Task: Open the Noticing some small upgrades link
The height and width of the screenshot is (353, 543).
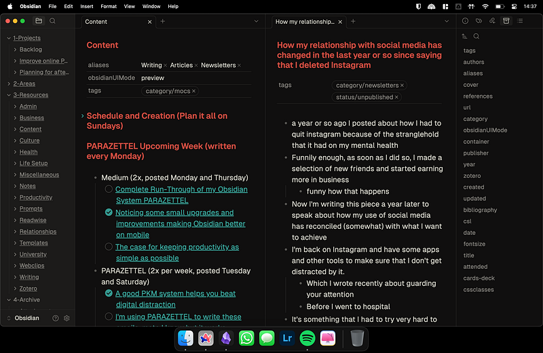Action: tap(181, 224)
